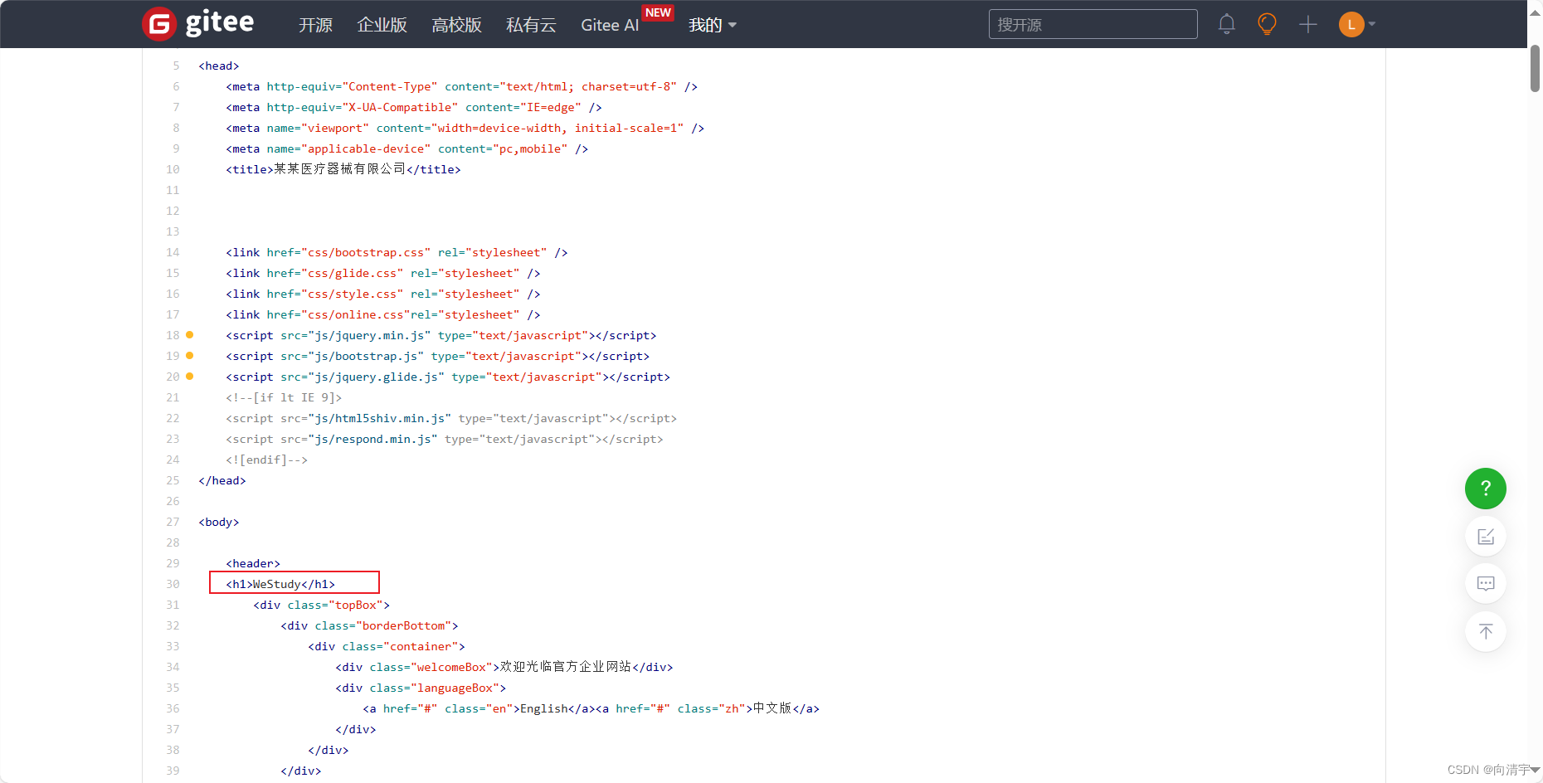Expand the 我的 dropdown
The image size is (1543, 783).
click(712, 25)
